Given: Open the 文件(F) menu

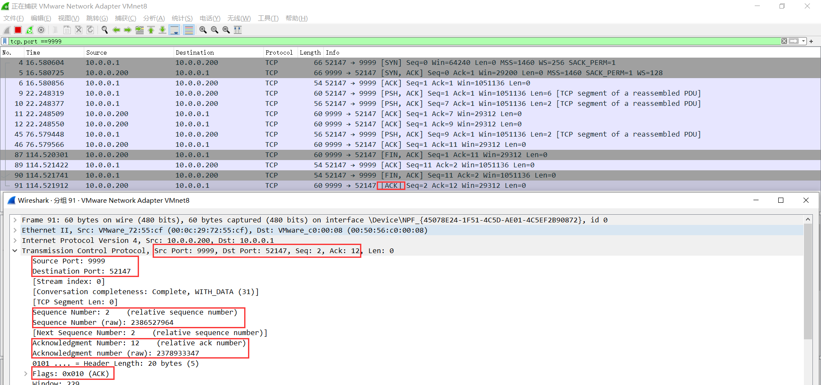Looking at the screenshot, I should [x=14, y=18].
